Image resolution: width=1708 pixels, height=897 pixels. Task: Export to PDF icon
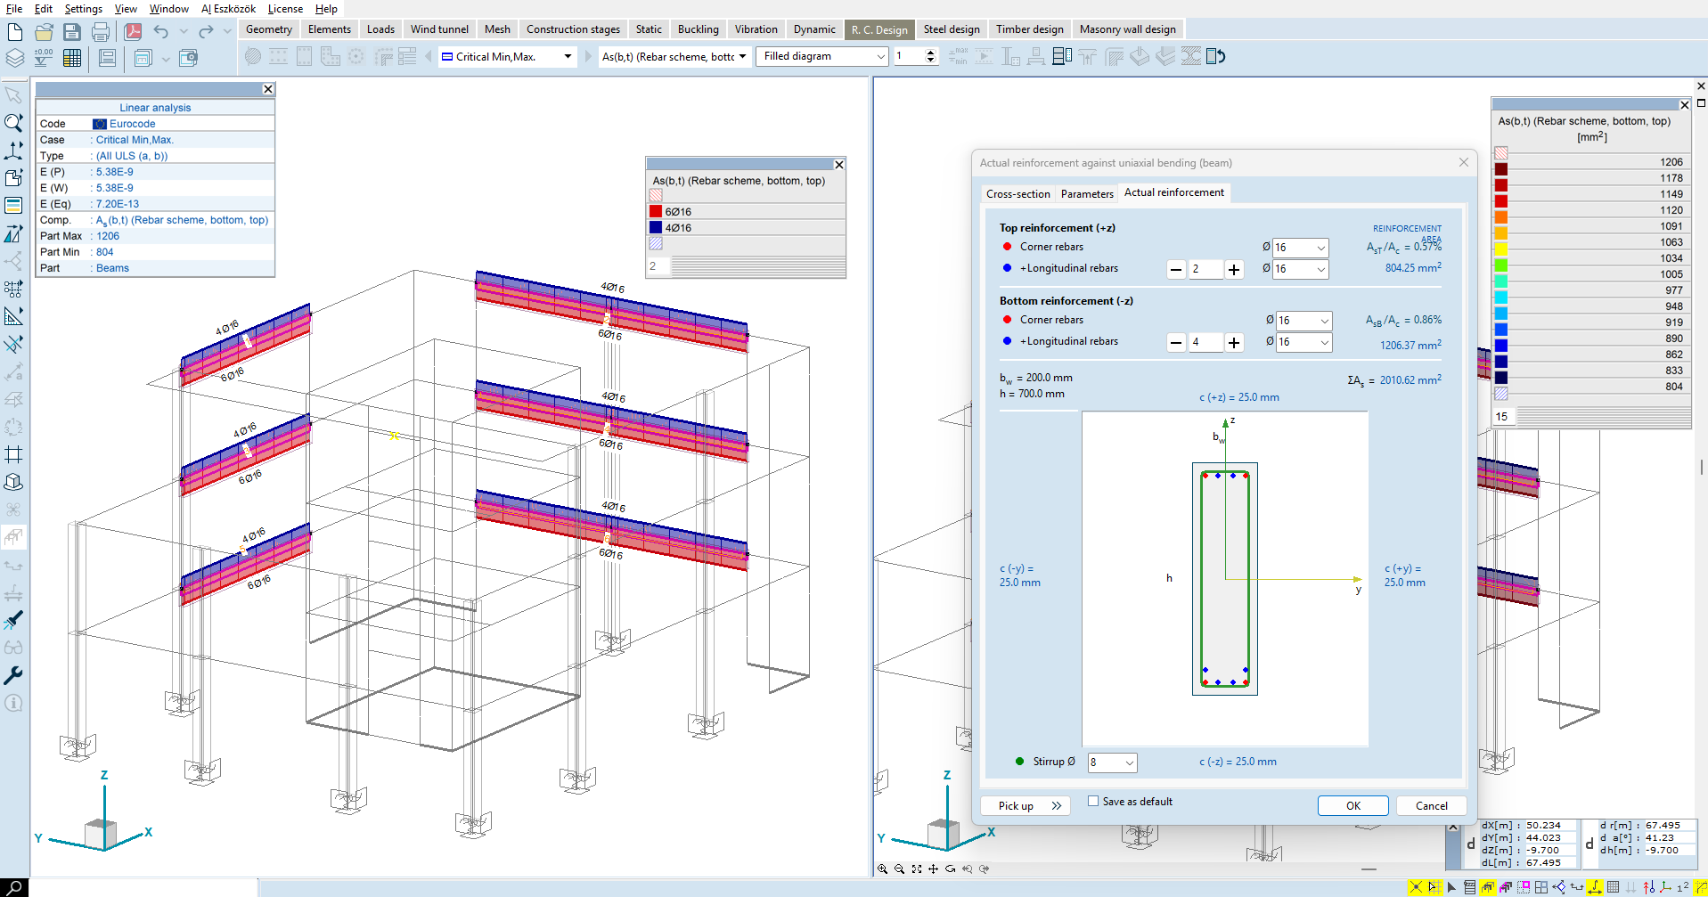133,32
